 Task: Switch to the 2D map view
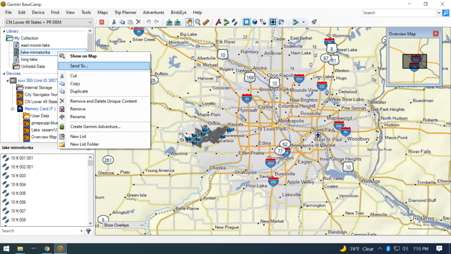tap(247, 22)
